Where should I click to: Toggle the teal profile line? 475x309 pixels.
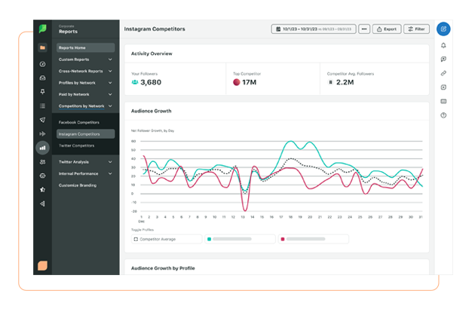tap(240, 239)
